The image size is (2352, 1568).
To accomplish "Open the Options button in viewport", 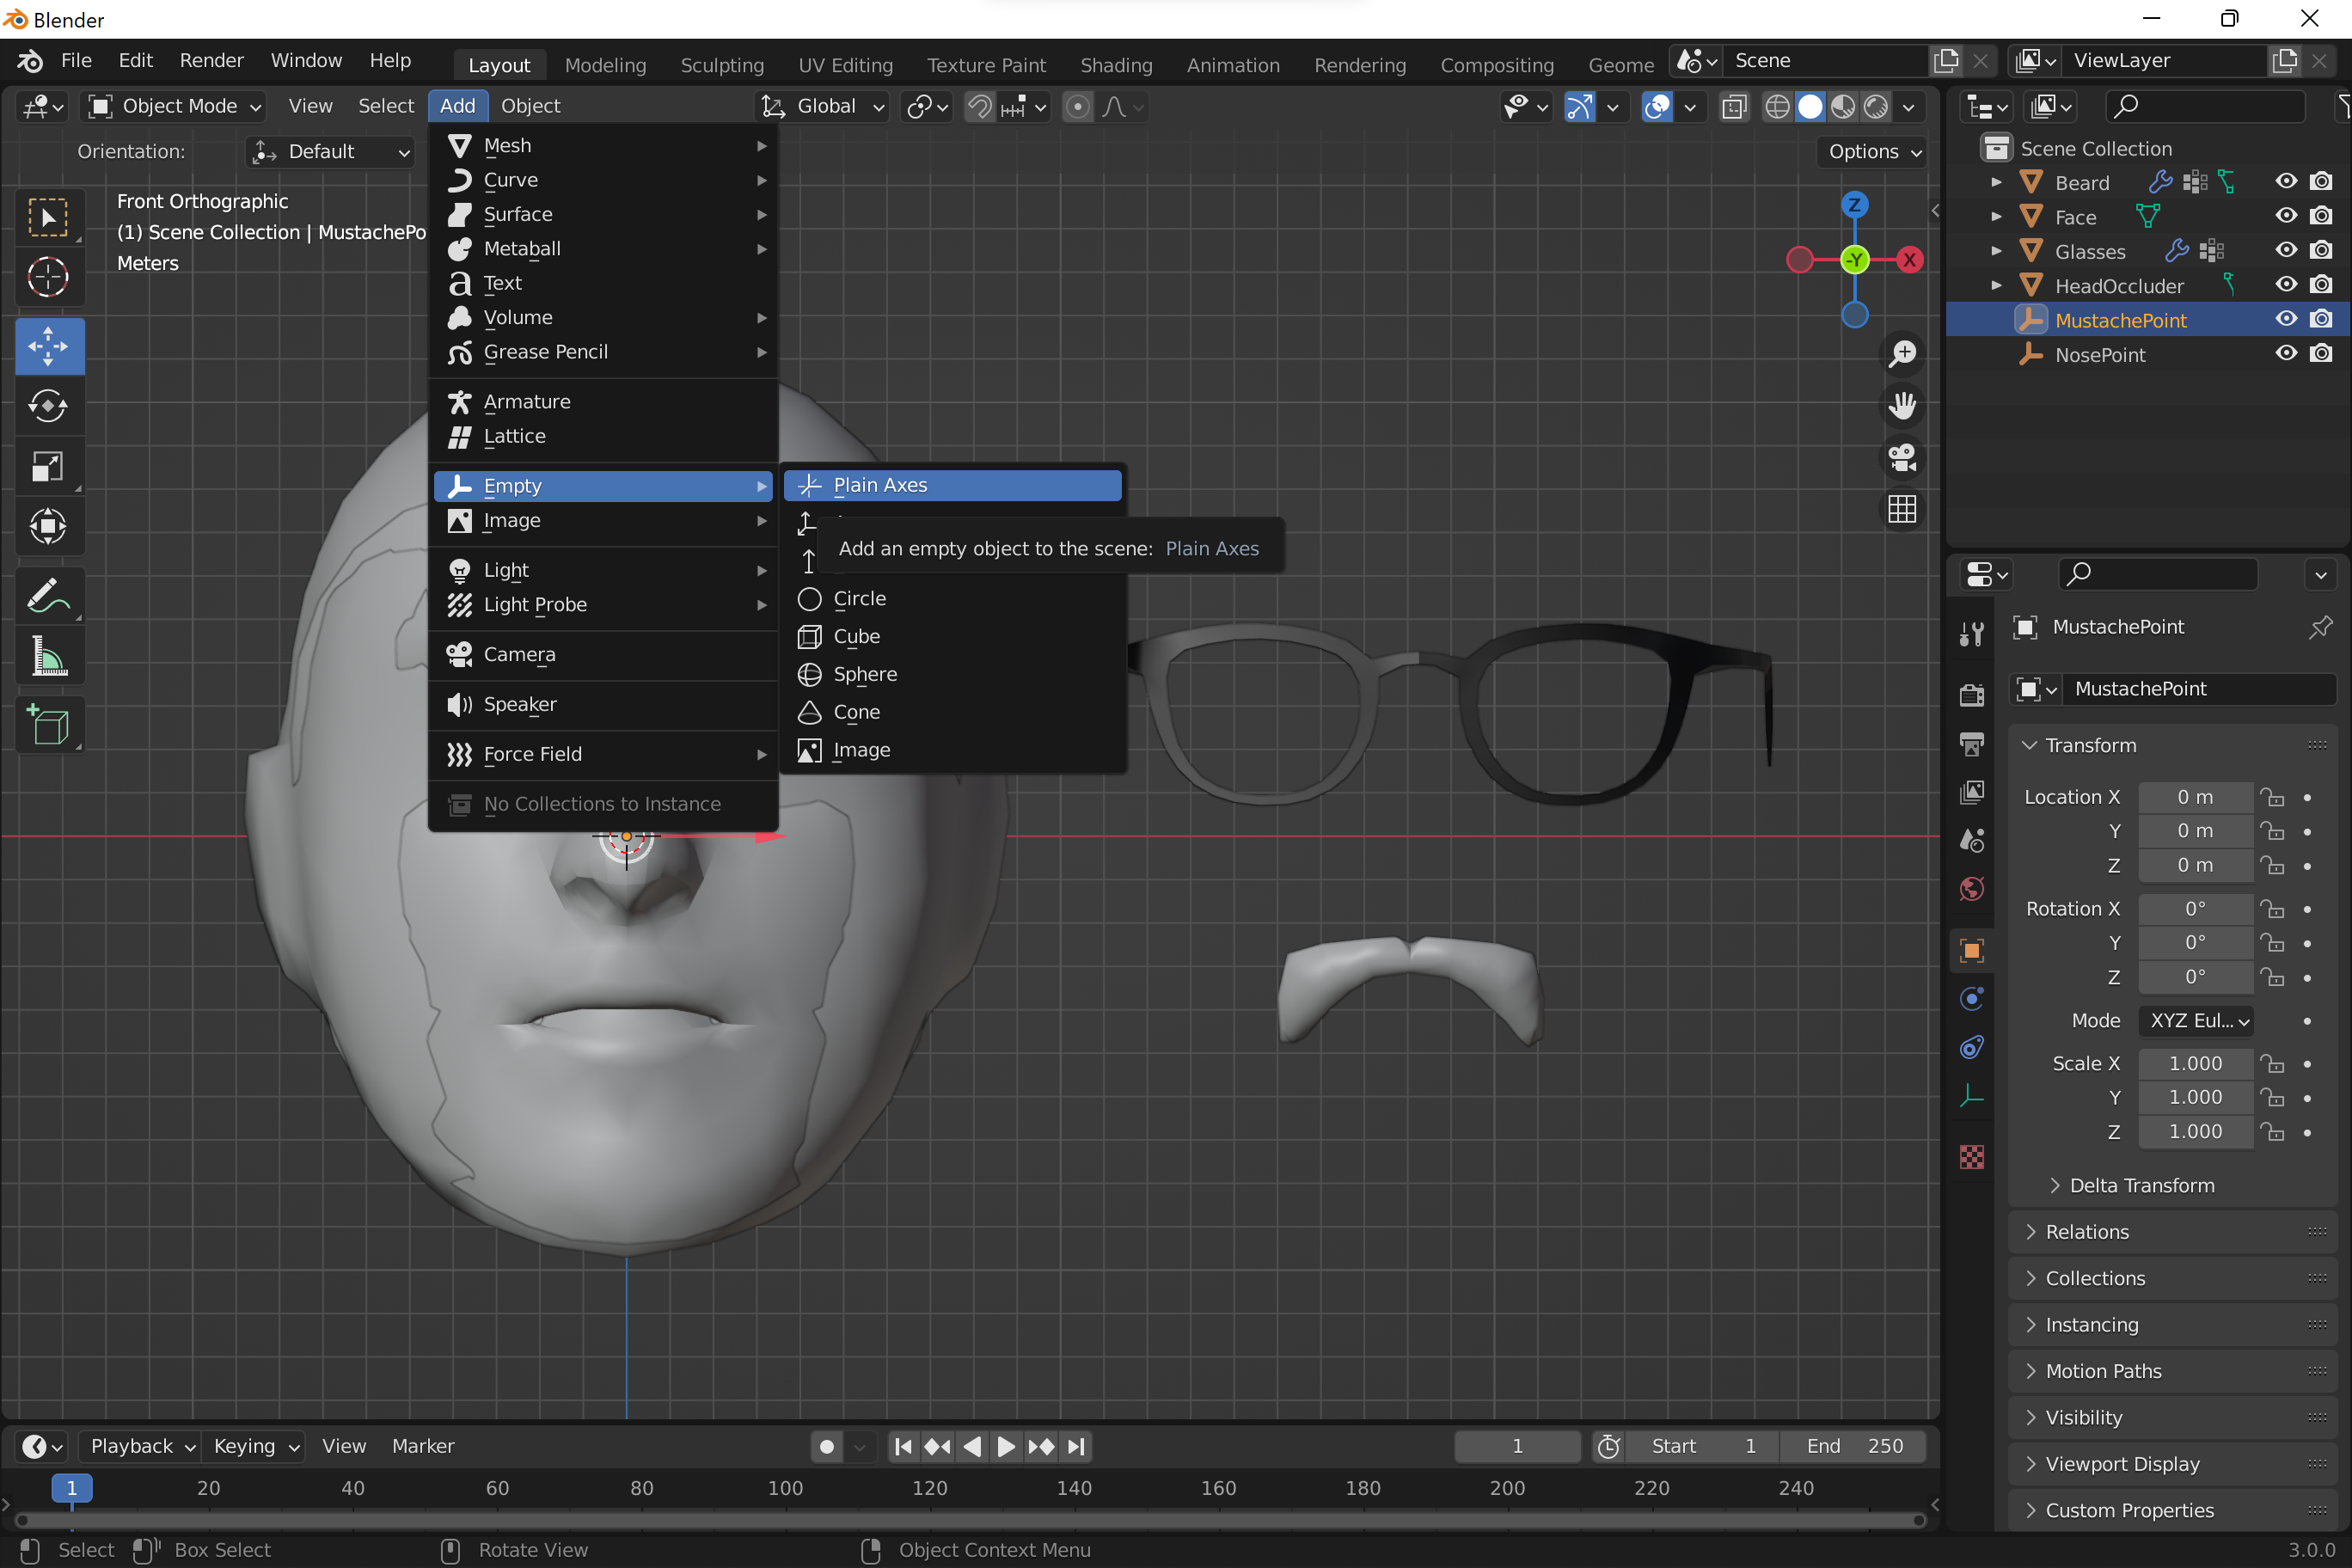I will point(1873,151).
